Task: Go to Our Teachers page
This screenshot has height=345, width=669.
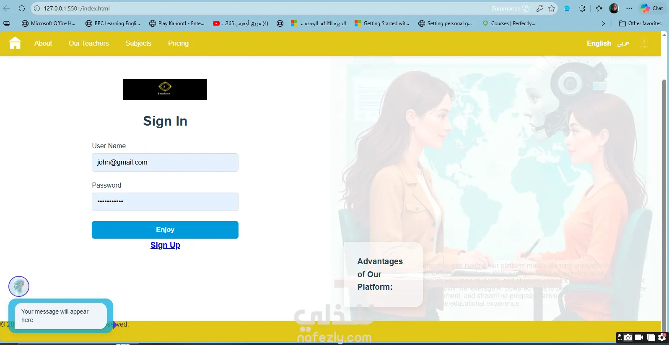Action: pos(89,43)
